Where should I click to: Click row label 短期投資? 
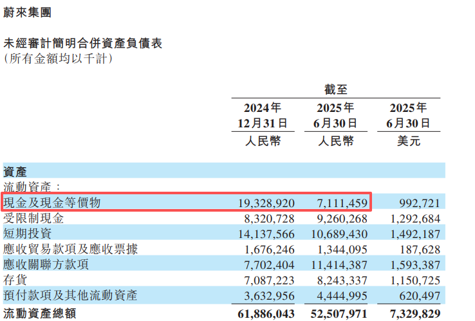(x=27, y=234)
